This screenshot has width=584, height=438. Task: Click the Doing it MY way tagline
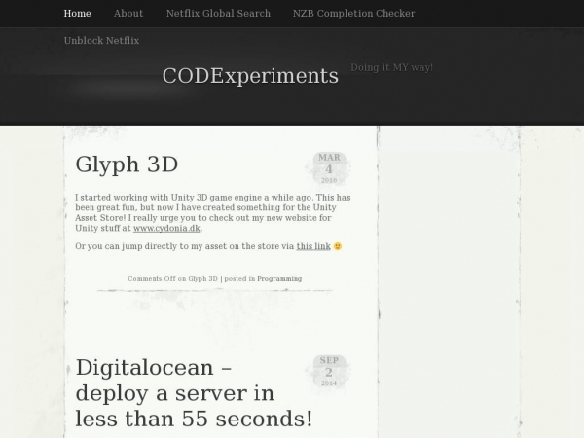click(391, 67)
